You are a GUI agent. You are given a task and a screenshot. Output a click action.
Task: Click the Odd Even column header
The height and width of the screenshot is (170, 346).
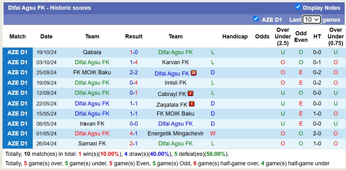[301, 37]
